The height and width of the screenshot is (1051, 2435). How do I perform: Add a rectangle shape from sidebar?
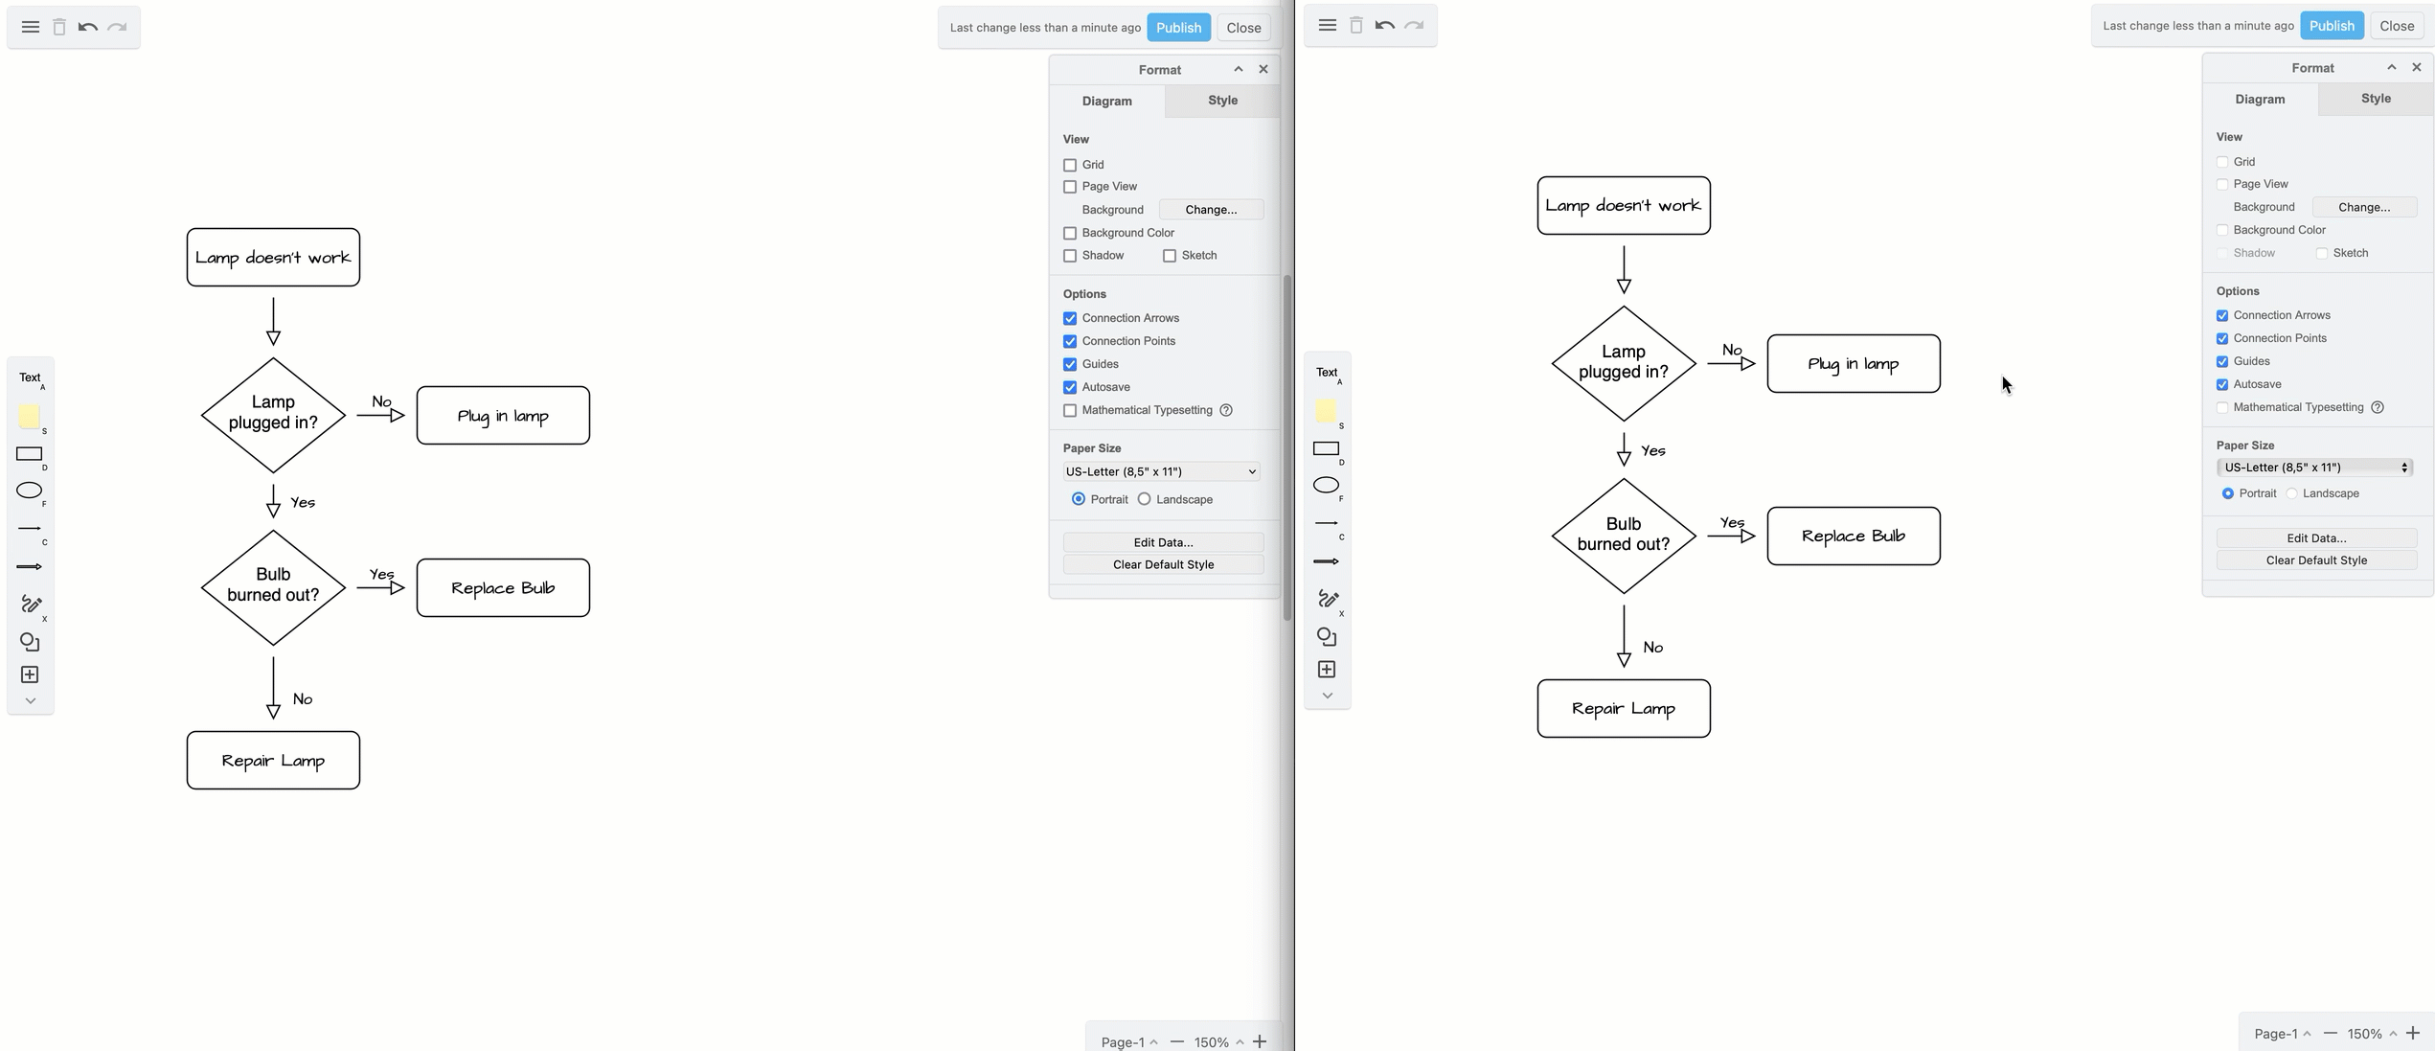click(30, 454)
